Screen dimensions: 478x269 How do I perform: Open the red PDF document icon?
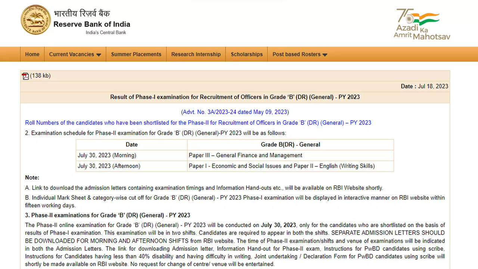[25, 76]
